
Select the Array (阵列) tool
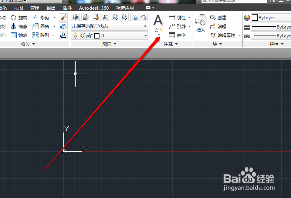pos(41,35)
